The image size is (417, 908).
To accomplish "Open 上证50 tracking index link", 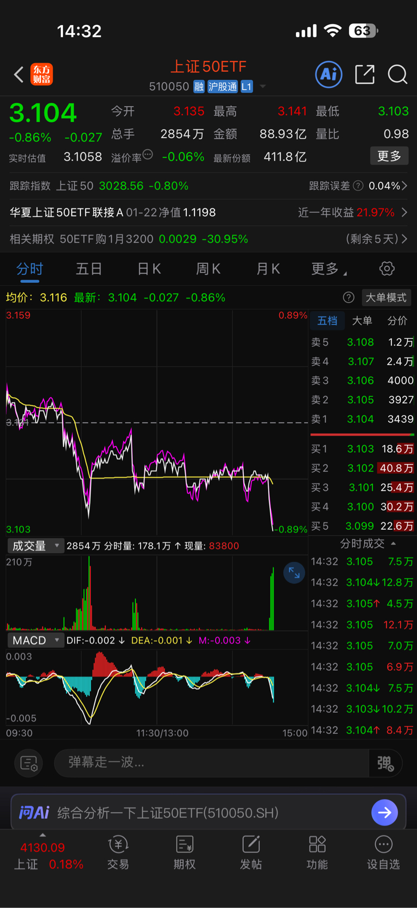I will 99,186.
